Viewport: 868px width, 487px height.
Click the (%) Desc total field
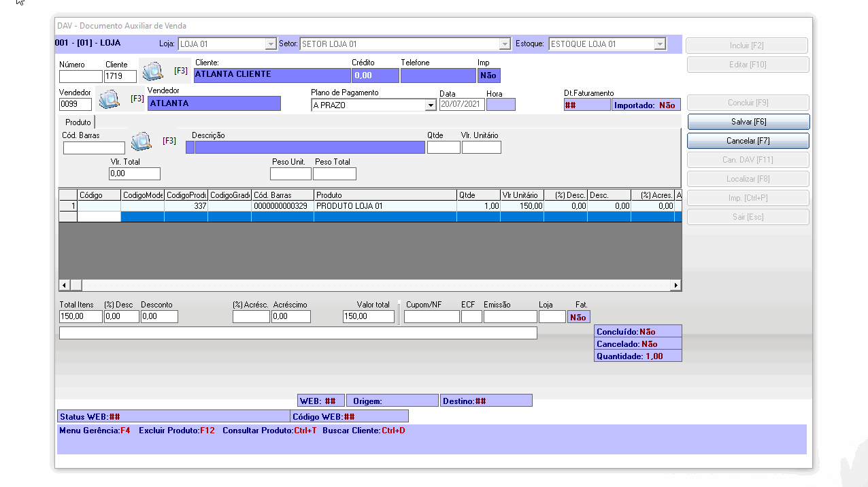pos(122,317)
